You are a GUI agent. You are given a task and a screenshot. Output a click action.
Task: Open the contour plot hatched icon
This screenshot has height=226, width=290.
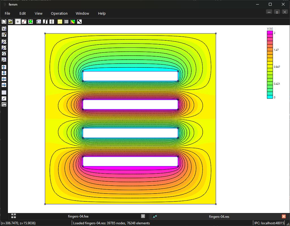coord(66,22)
